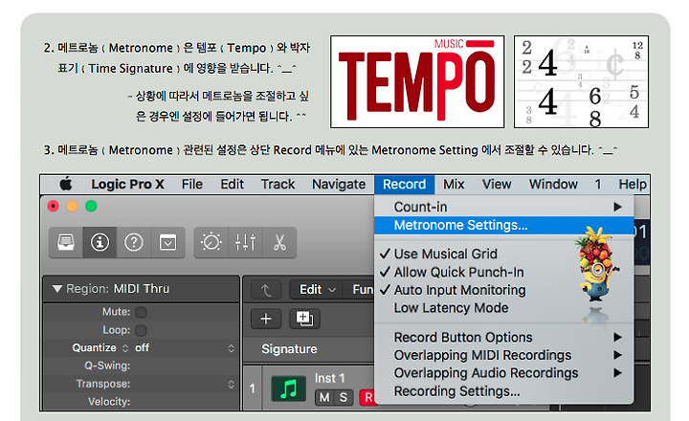
Task: Expand Overlapping Audio Recordings submenu
Action: pyautogui.click(x=504, y=373)
